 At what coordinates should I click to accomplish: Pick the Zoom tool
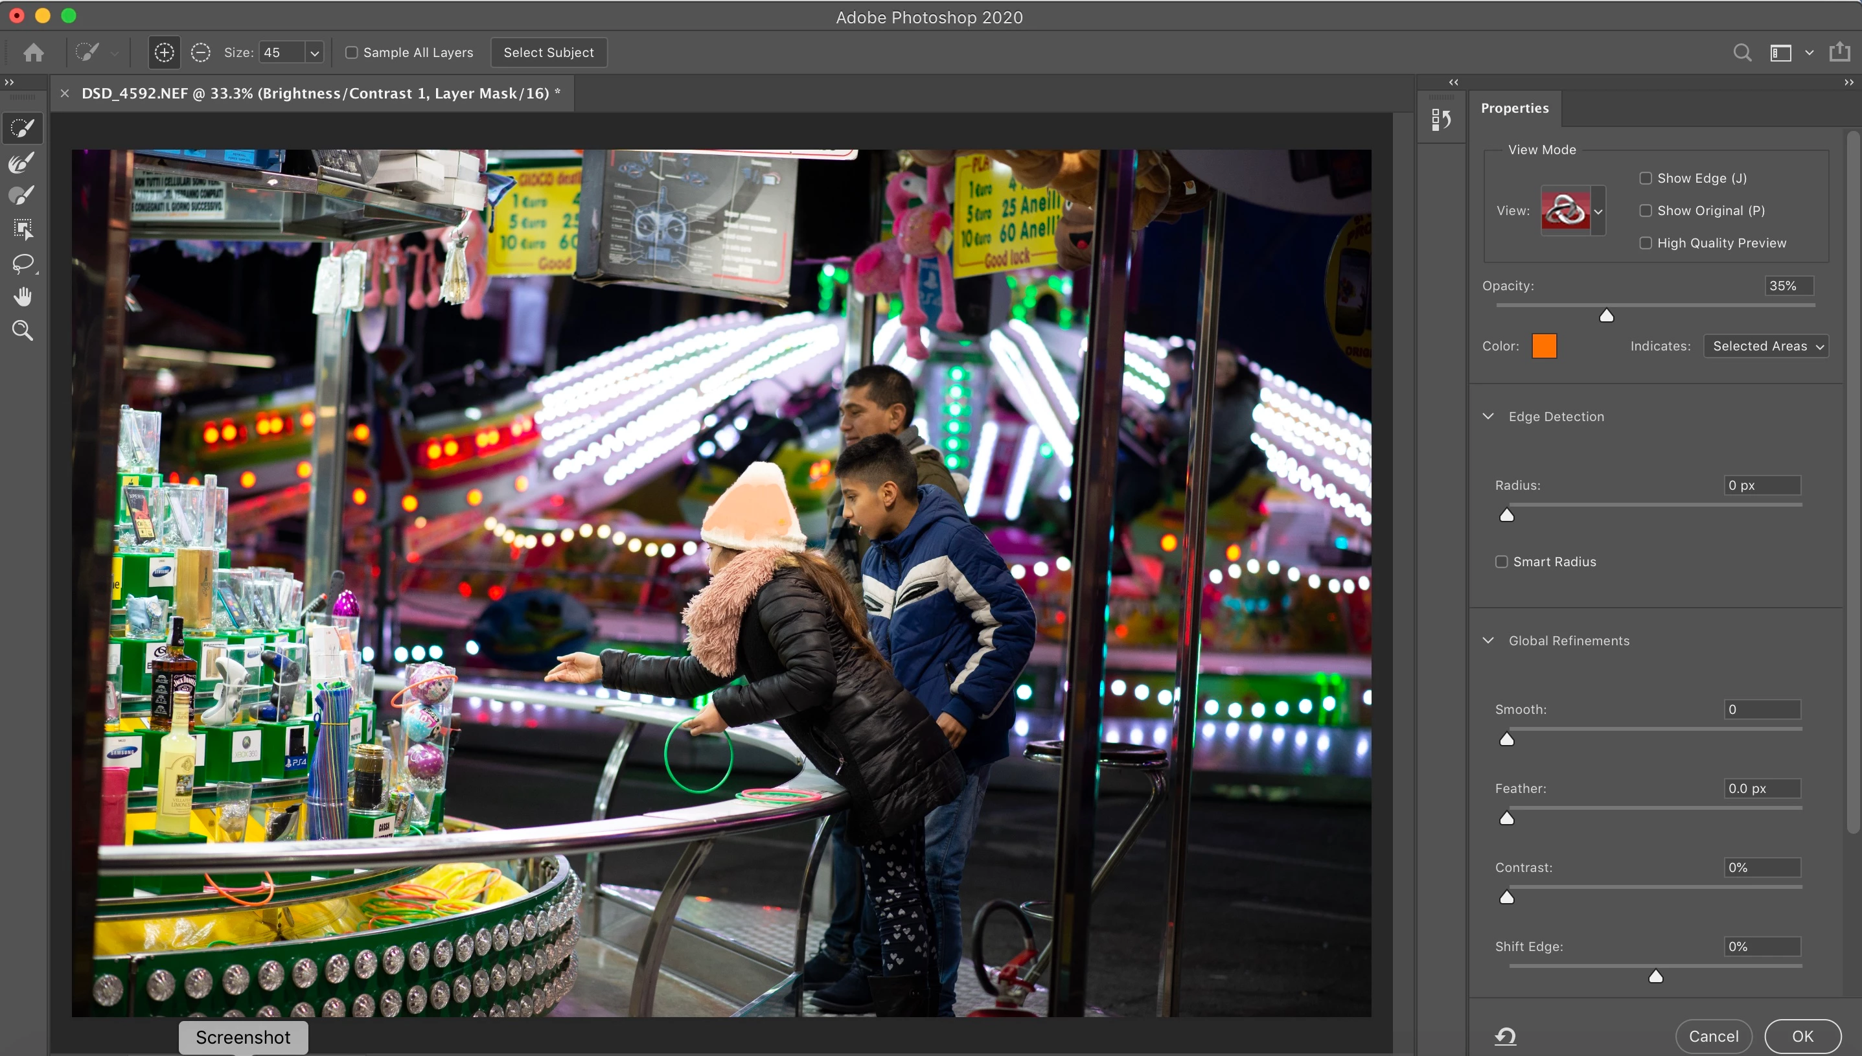[23, 330]
